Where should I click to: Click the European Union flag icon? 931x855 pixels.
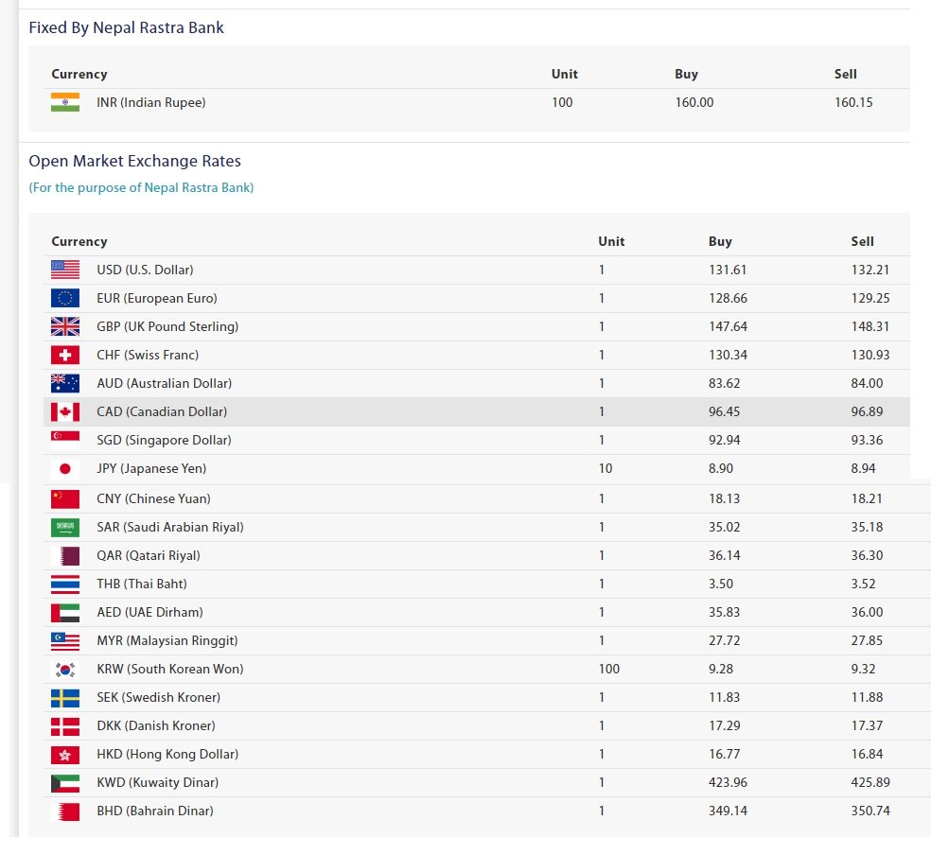tap(65, 298)
